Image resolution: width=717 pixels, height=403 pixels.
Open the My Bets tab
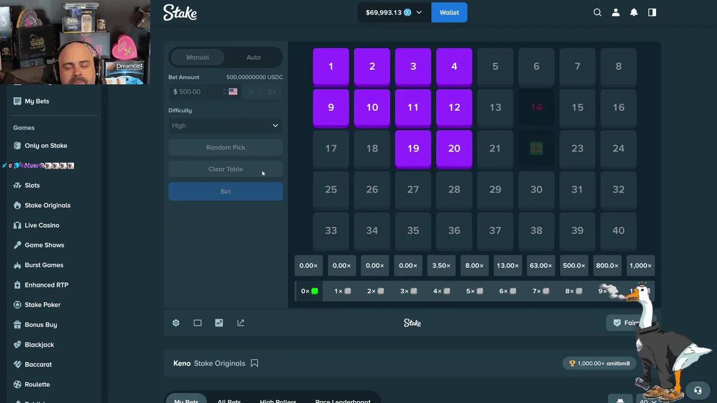pos(186,400)
